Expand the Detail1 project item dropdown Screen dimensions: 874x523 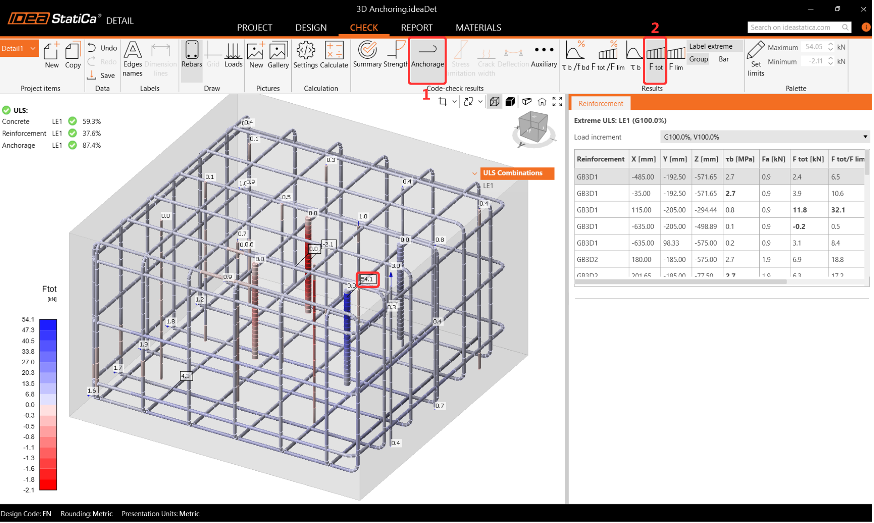click(33, 48)
